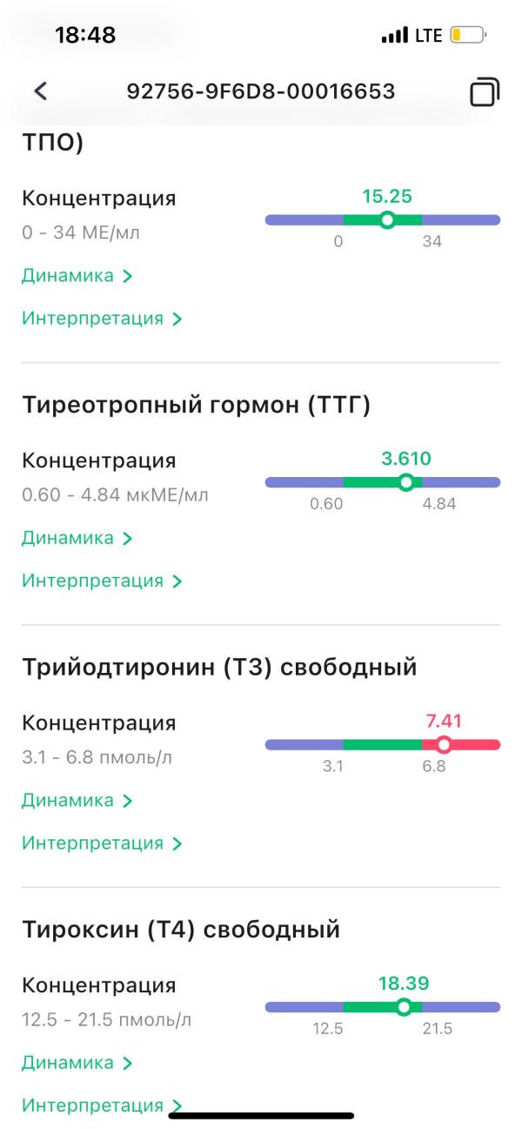Tap the Тиреотропный гормон (ТТГ) heading

pyautogui.click(x=196, y=406)
